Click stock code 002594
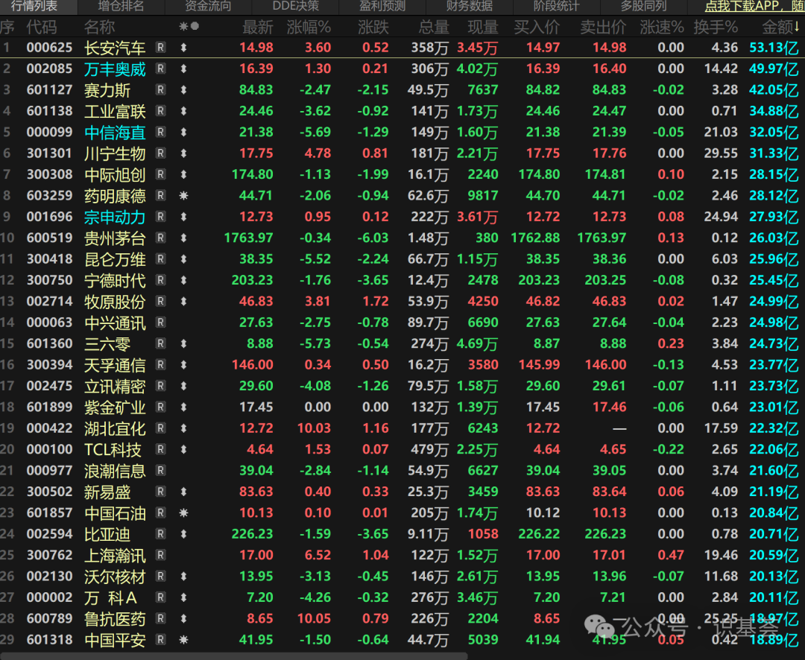This screenshot has height=660, width=805. click(x=50, y=534)
